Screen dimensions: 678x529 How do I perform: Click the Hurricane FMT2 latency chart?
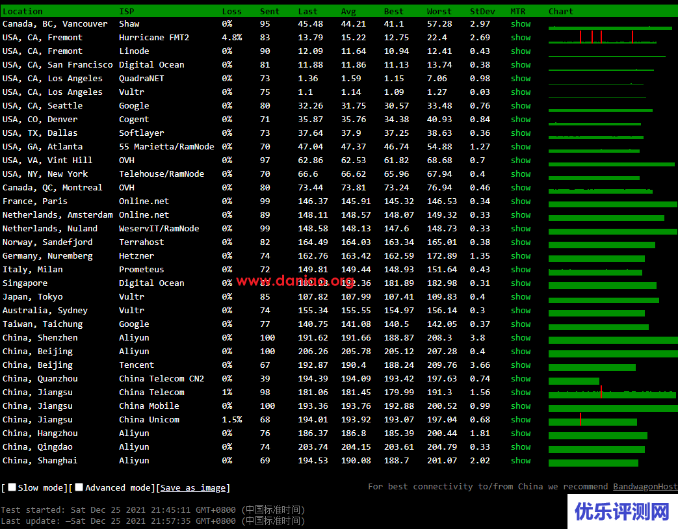click(x=603, y=37)
